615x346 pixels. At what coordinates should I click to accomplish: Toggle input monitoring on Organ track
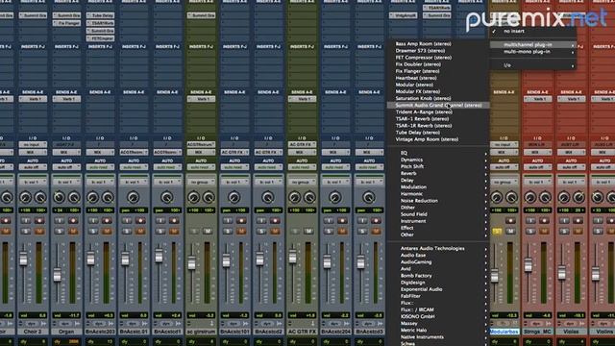tap(60, 221)
